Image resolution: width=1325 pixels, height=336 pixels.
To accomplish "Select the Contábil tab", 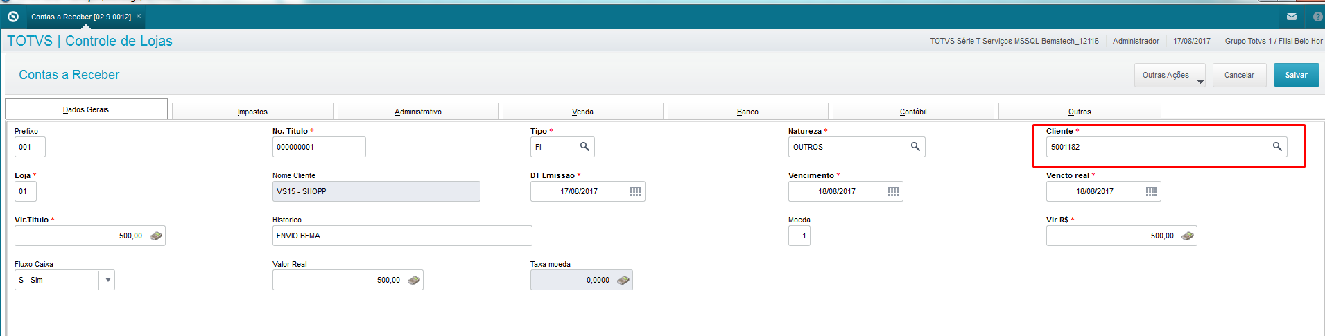I will tap(913, 112).
